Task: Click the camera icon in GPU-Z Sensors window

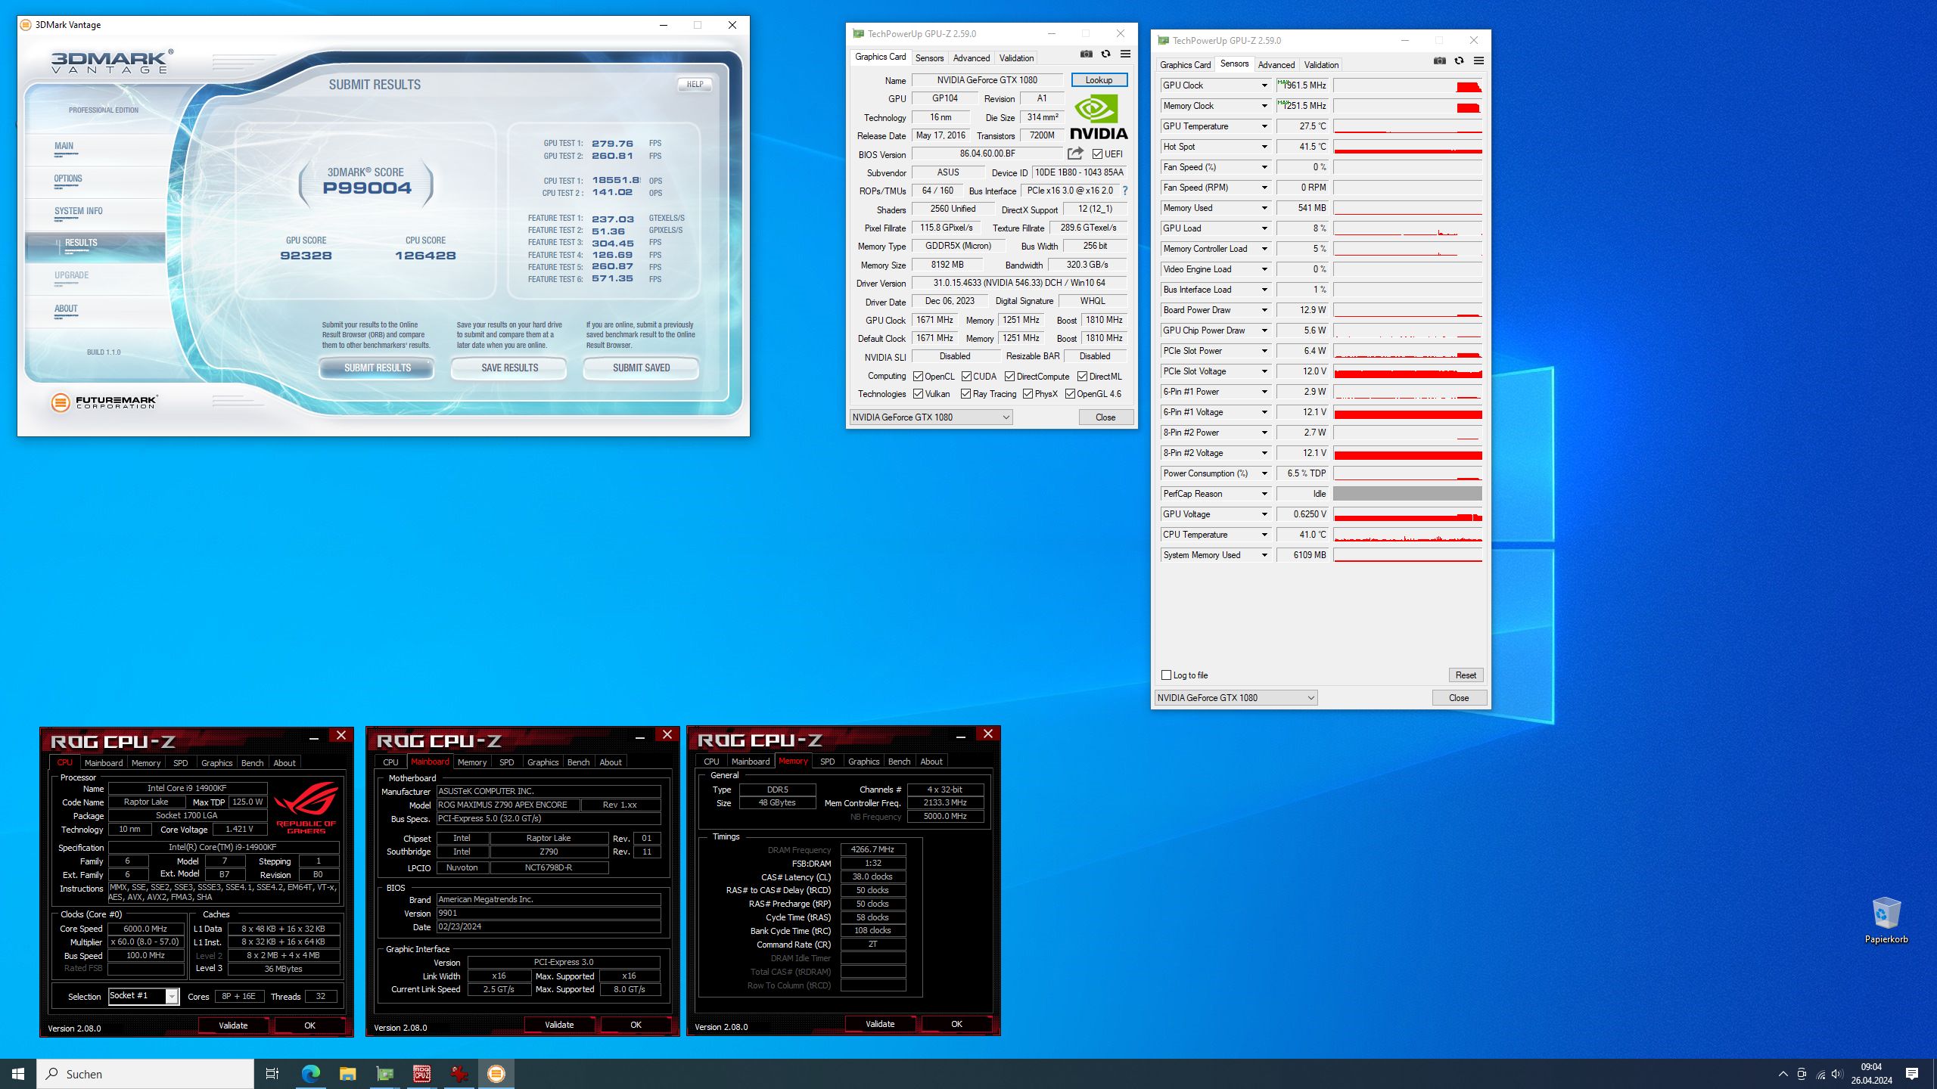Action: pos(1439,60)
